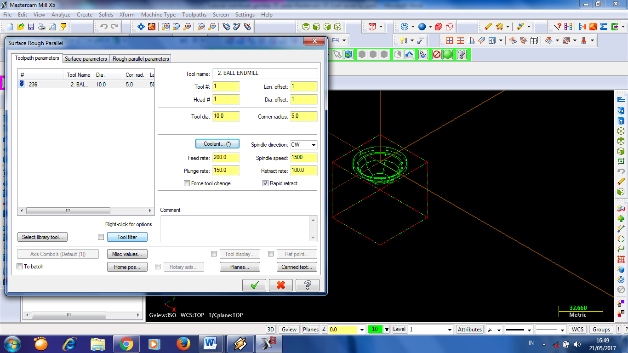Open the Analyze menu
The width and height of the screenshot is (628, 353).
click(61, 15)
